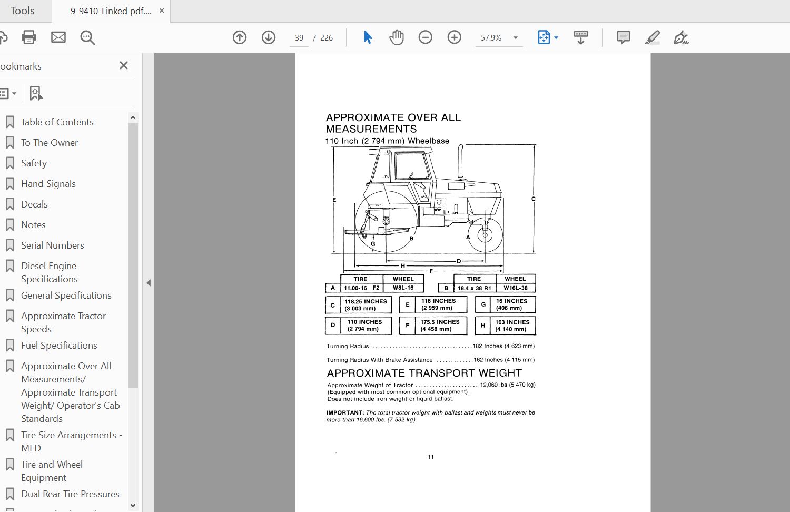Open the signature tool
The height and width of the screenshot is (512, 790).
click(x=681, y=37)
